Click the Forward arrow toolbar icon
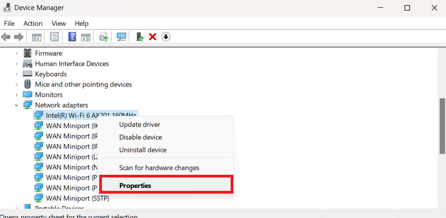 point(19,37)
